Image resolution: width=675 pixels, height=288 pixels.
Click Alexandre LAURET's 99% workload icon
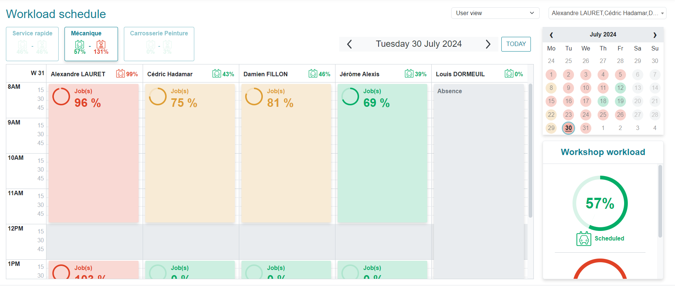(121, 74)
